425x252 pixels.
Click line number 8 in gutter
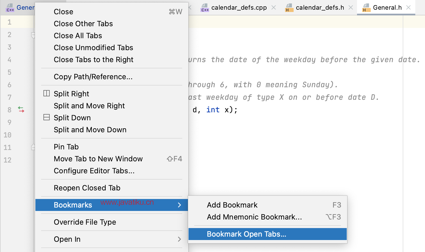[9, 110]
